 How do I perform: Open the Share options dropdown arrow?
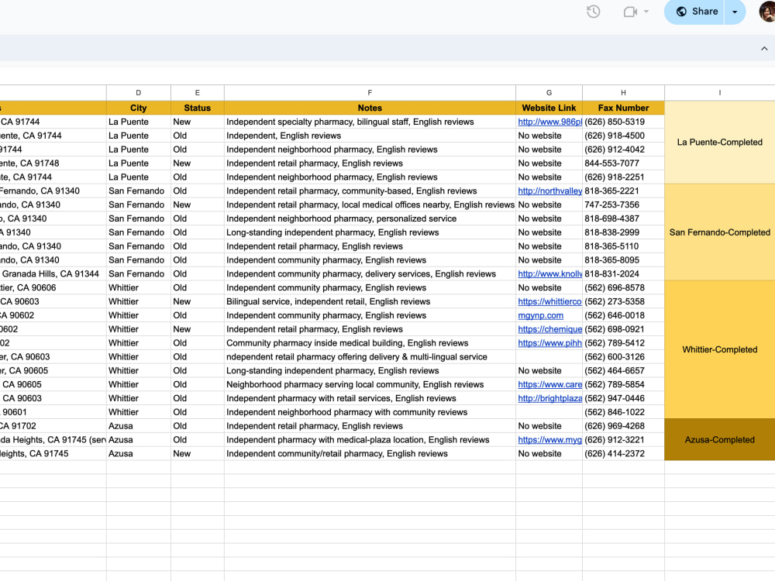[735, 12]
